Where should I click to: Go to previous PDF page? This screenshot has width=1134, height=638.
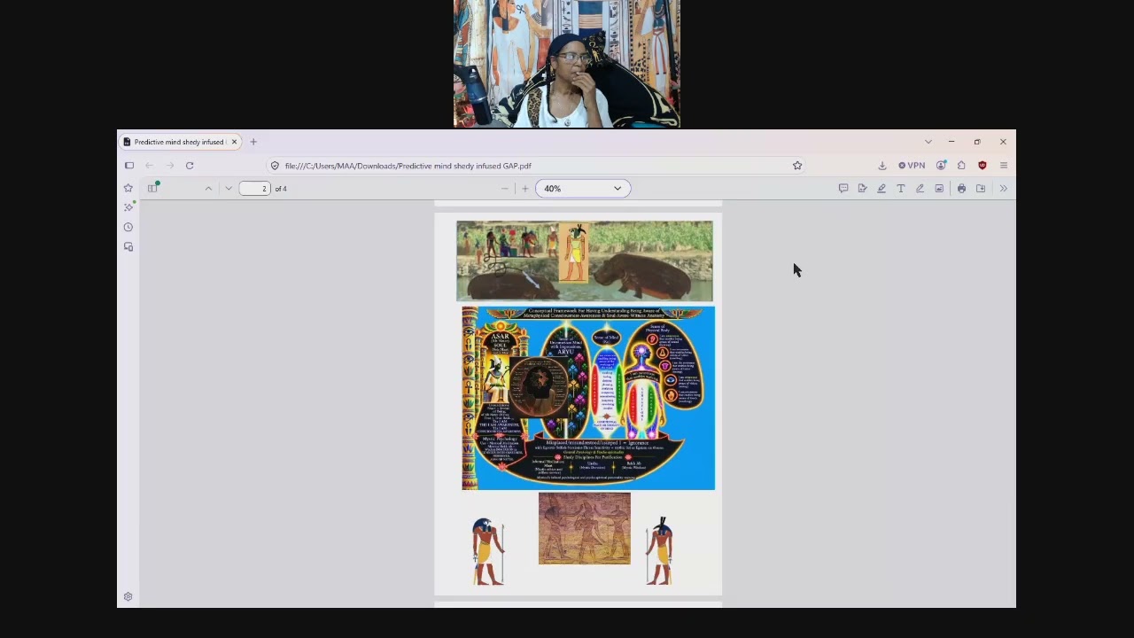pos(208,188)
